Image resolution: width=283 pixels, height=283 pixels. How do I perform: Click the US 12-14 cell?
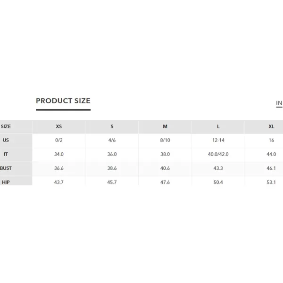coord(218,140)
